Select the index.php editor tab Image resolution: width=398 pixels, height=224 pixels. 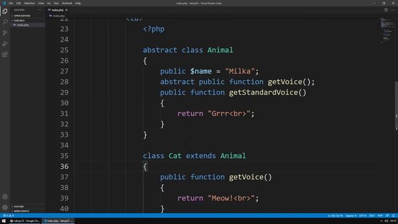click(58, 10)
